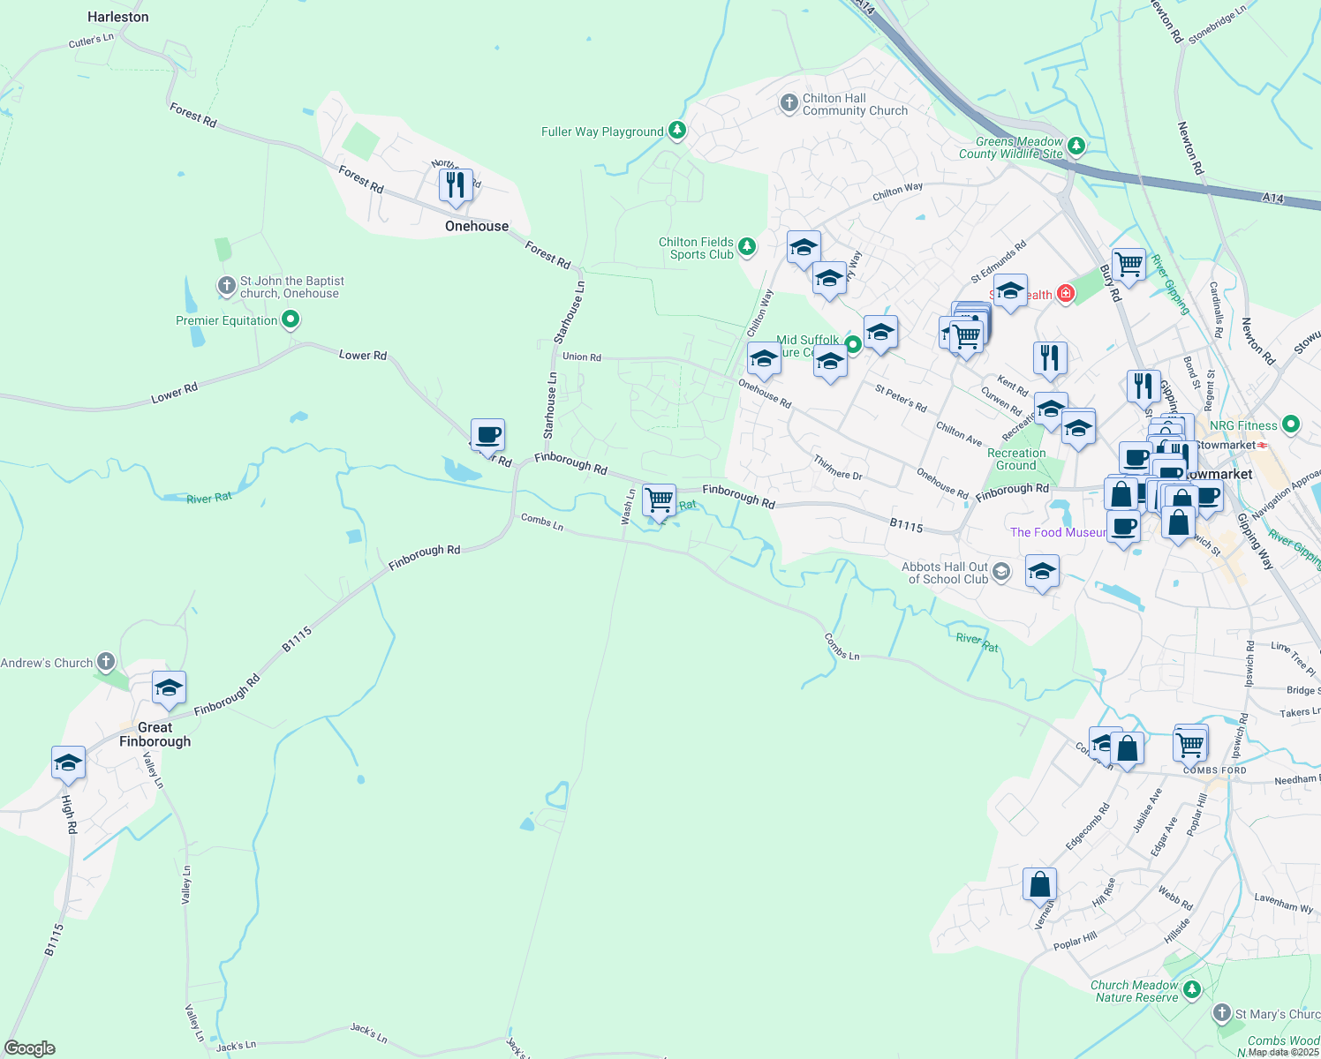
Task: Click the Onehouse village label
Action: tap(477, 226)
